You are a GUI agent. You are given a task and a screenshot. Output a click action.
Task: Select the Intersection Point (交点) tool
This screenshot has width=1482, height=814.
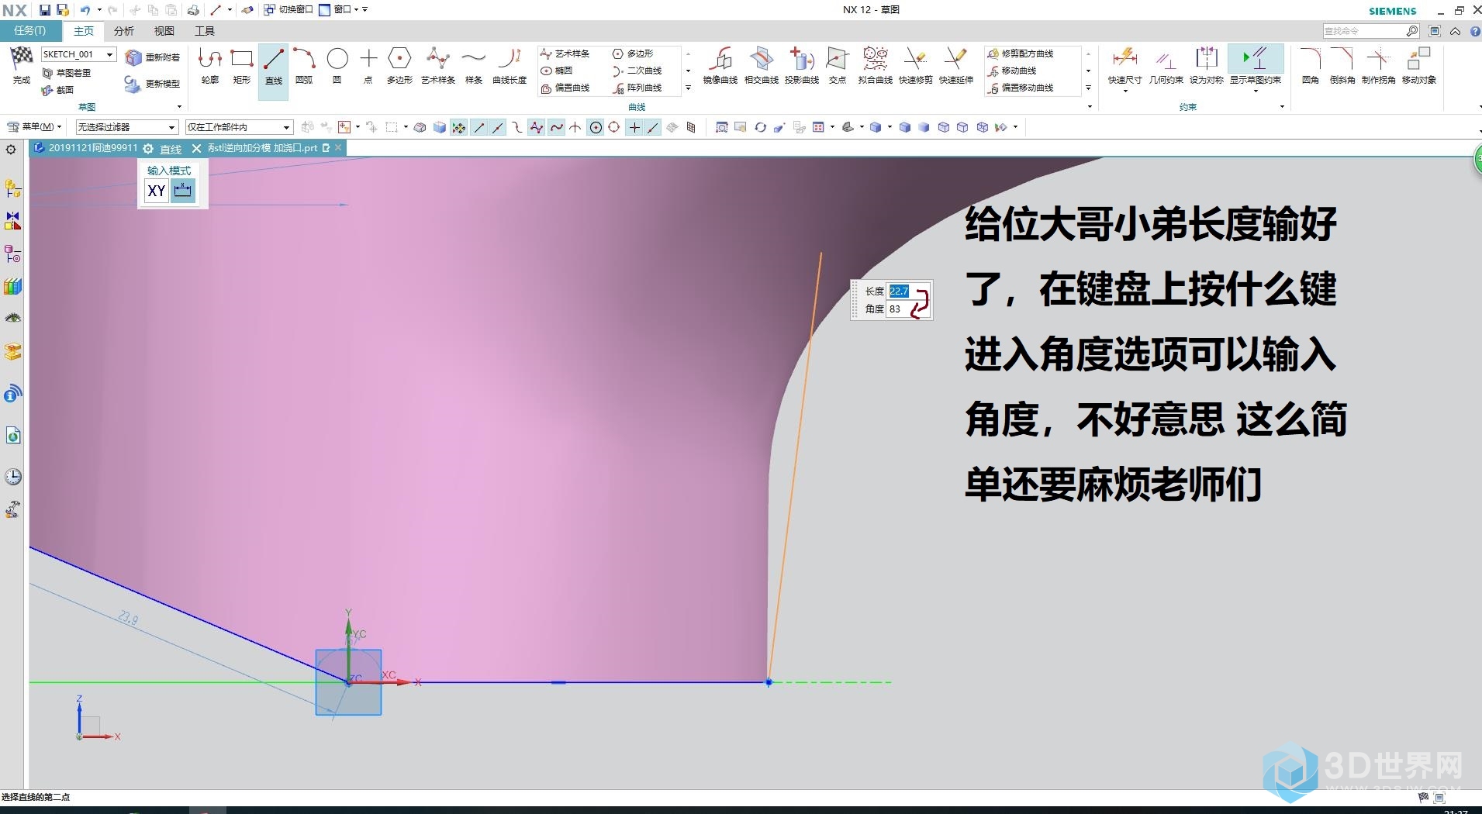838,65
